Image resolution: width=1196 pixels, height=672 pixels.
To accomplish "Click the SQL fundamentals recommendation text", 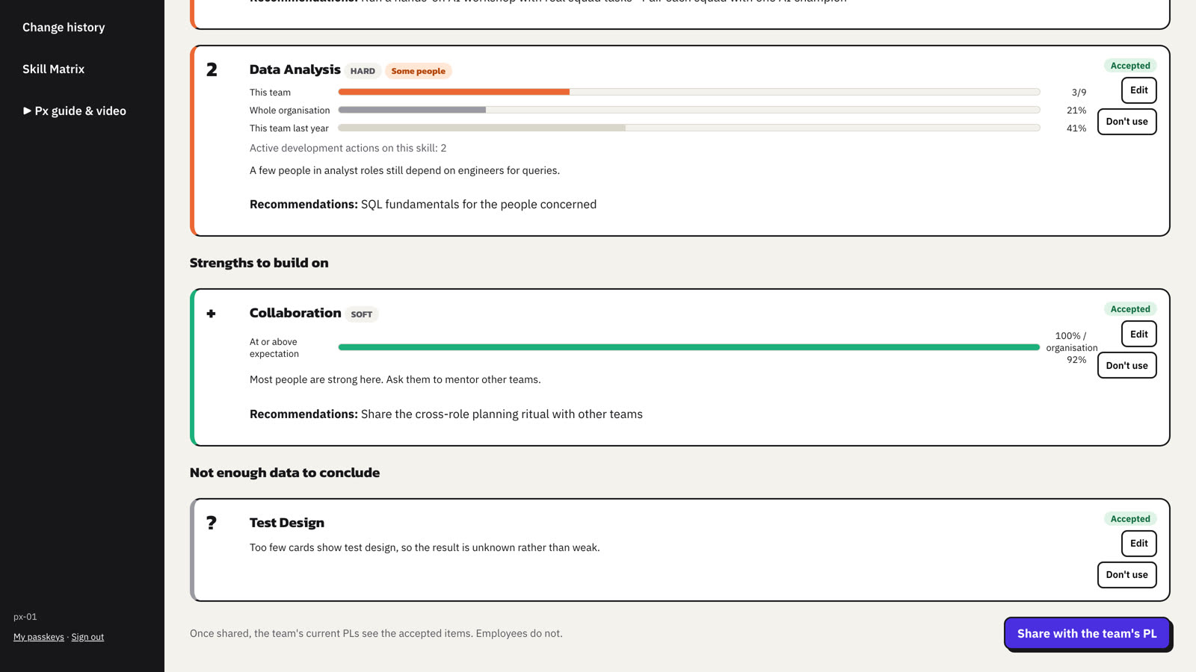I will [478, 205].
